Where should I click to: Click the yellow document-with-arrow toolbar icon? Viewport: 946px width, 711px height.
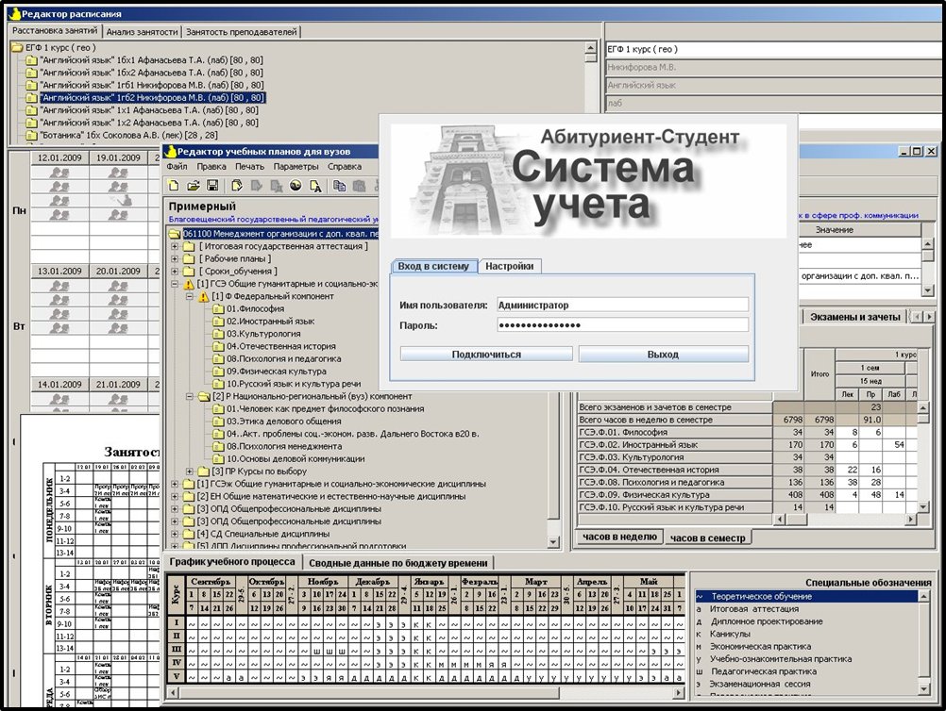pos(237,186)
